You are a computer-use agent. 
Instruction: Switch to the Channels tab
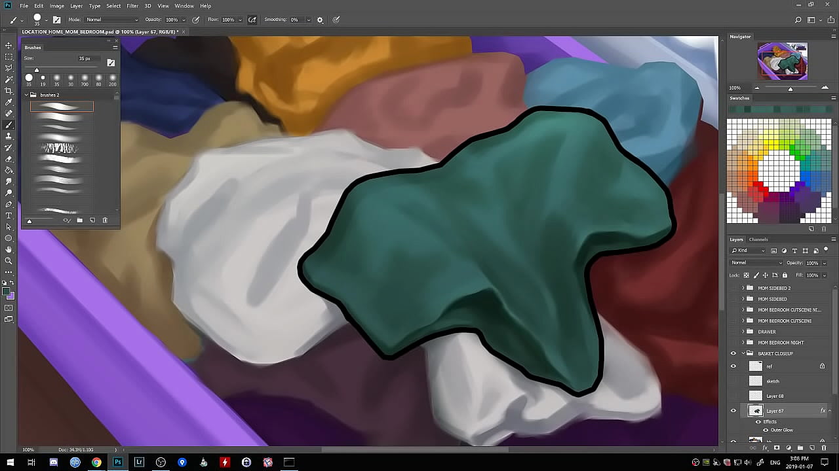pyautogui.click(x=758, y=239)
